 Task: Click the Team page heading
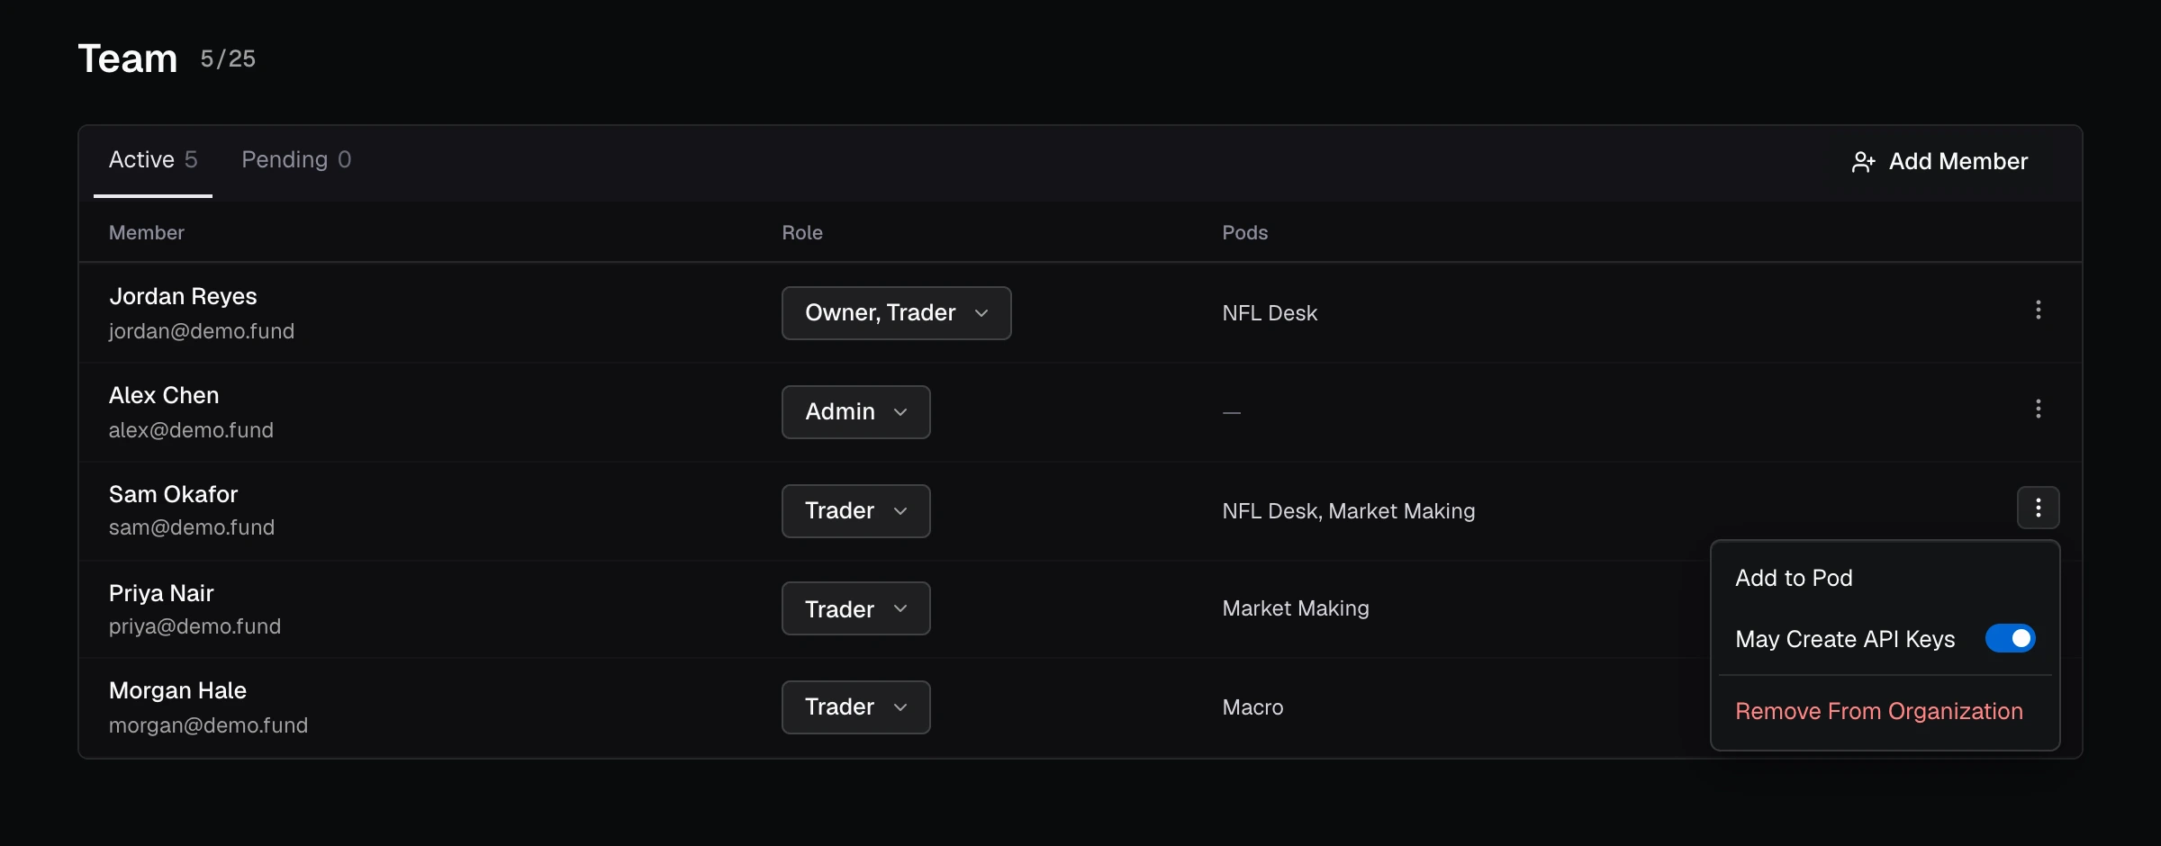click(x=128, y=58)
